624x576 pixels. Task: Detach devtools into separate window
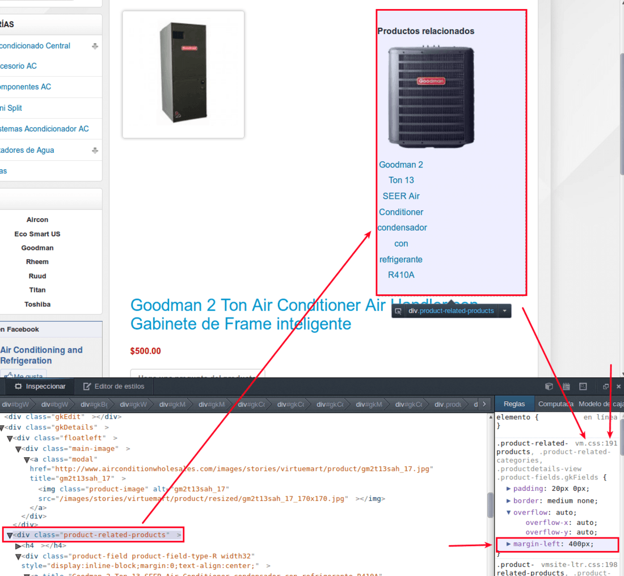point(606,386)
